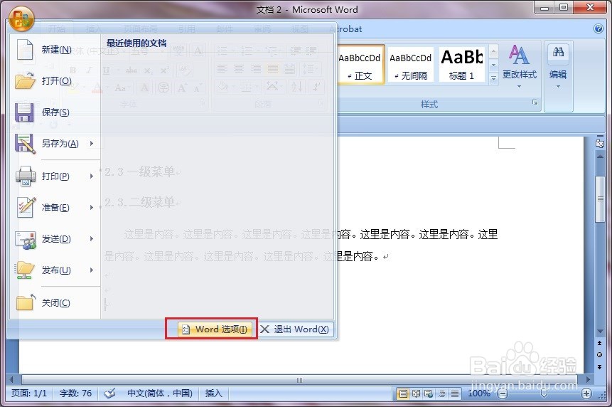Click vertical scrollbar thumb

[600, 199]
